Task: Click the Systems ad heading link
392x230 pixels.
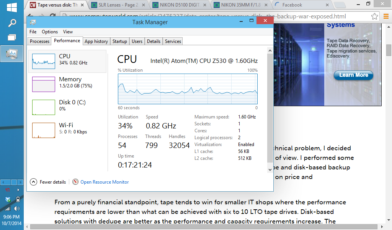Action: tap(341, 25)
